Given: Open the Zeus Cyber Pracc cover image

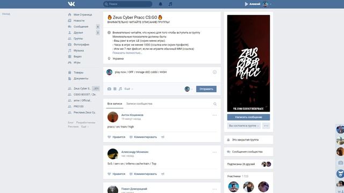Looking at the screenshot, I should [x=248, y=63].
